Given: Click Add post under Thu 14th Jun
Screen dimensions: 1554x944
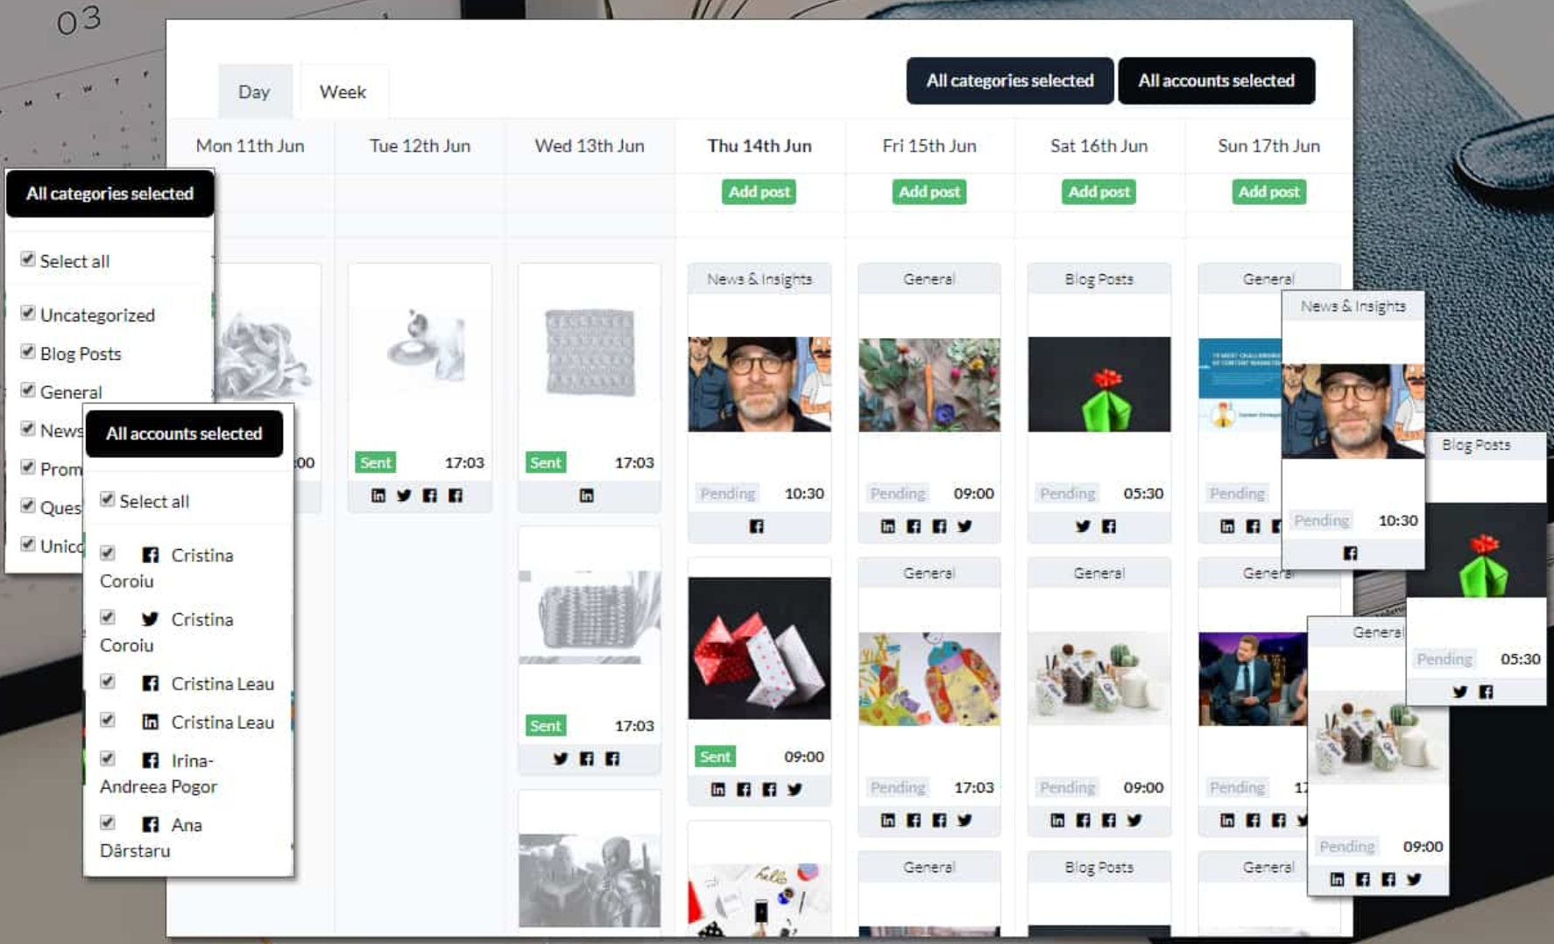Looking at the screenshot, I should [759, 191].
